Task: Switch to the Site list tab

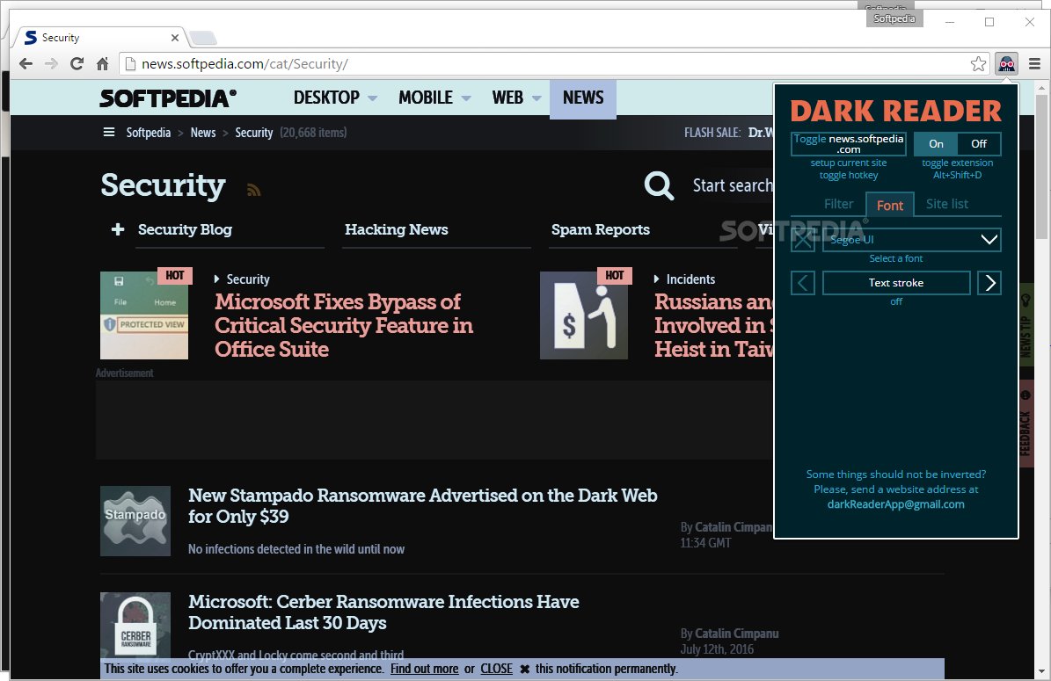Action: (947, 204)
